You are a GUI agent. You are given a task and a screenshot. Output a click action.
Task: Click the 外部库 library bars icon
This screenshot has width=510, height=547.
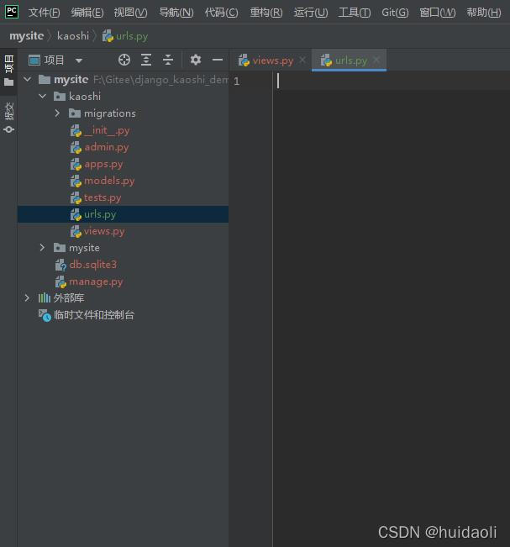click(x=45, y=297)
